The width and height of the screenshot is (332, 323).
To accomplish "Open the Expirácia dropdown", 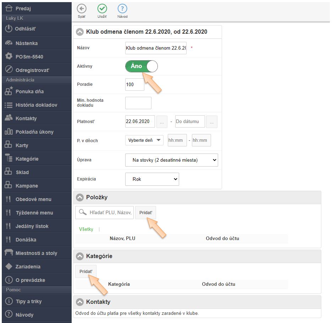I will tap(152, 179).
